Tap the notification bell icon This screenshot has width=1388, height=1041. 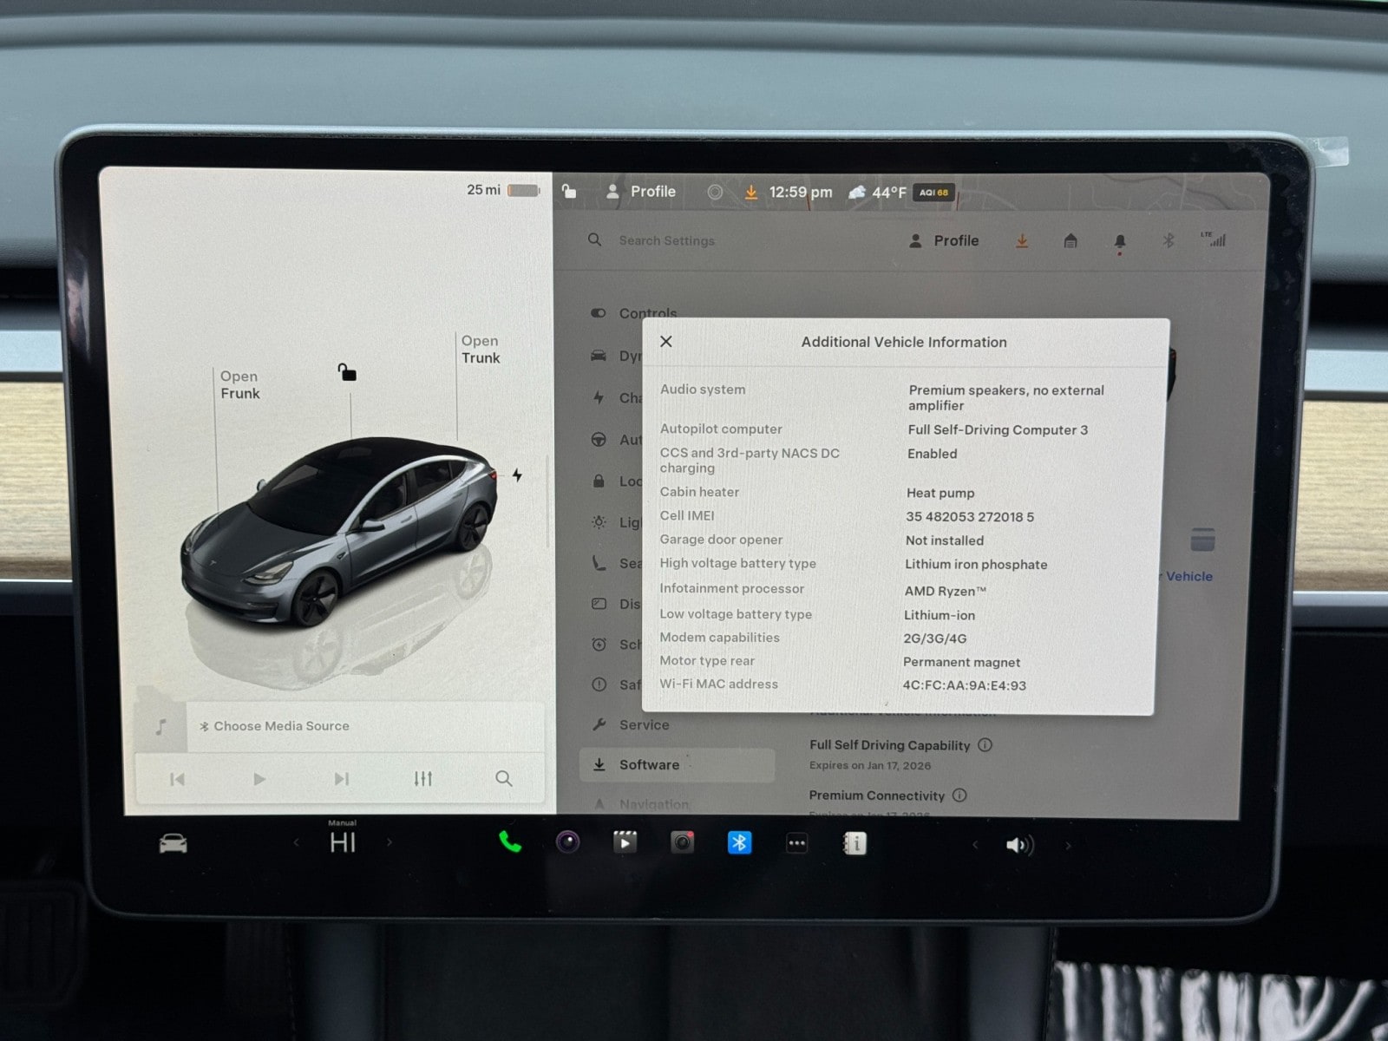[1119, 242]
